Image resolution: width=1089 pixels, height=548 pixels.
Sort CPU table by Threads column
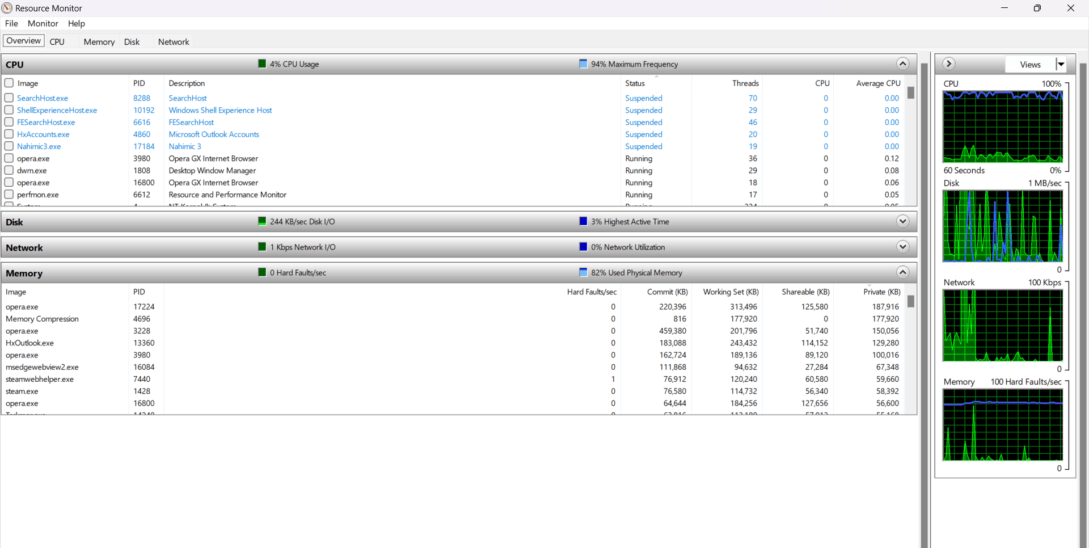click(745, 83)
